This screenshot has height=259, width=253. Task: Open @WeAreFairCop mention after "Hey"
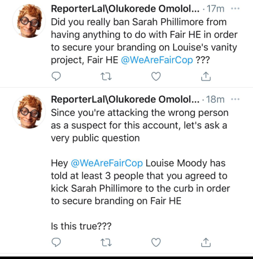coord(107,164)
